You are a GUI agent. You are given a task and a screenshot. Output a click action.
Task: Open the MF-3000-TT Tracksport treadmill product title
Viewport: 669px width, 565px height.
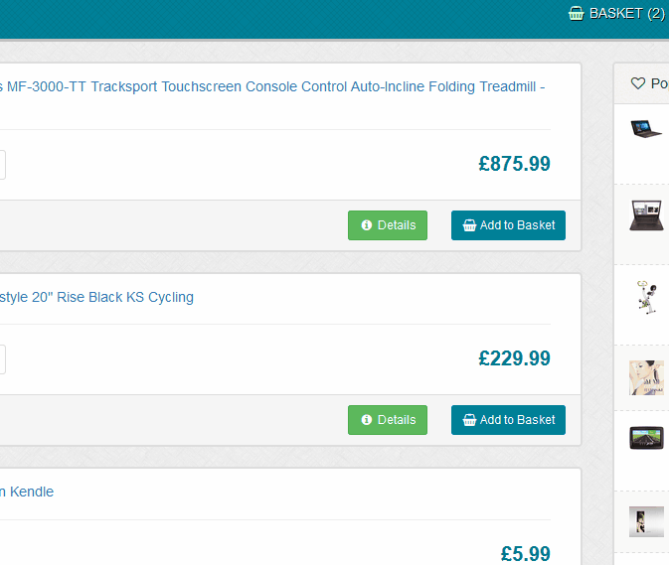[272, 86]
